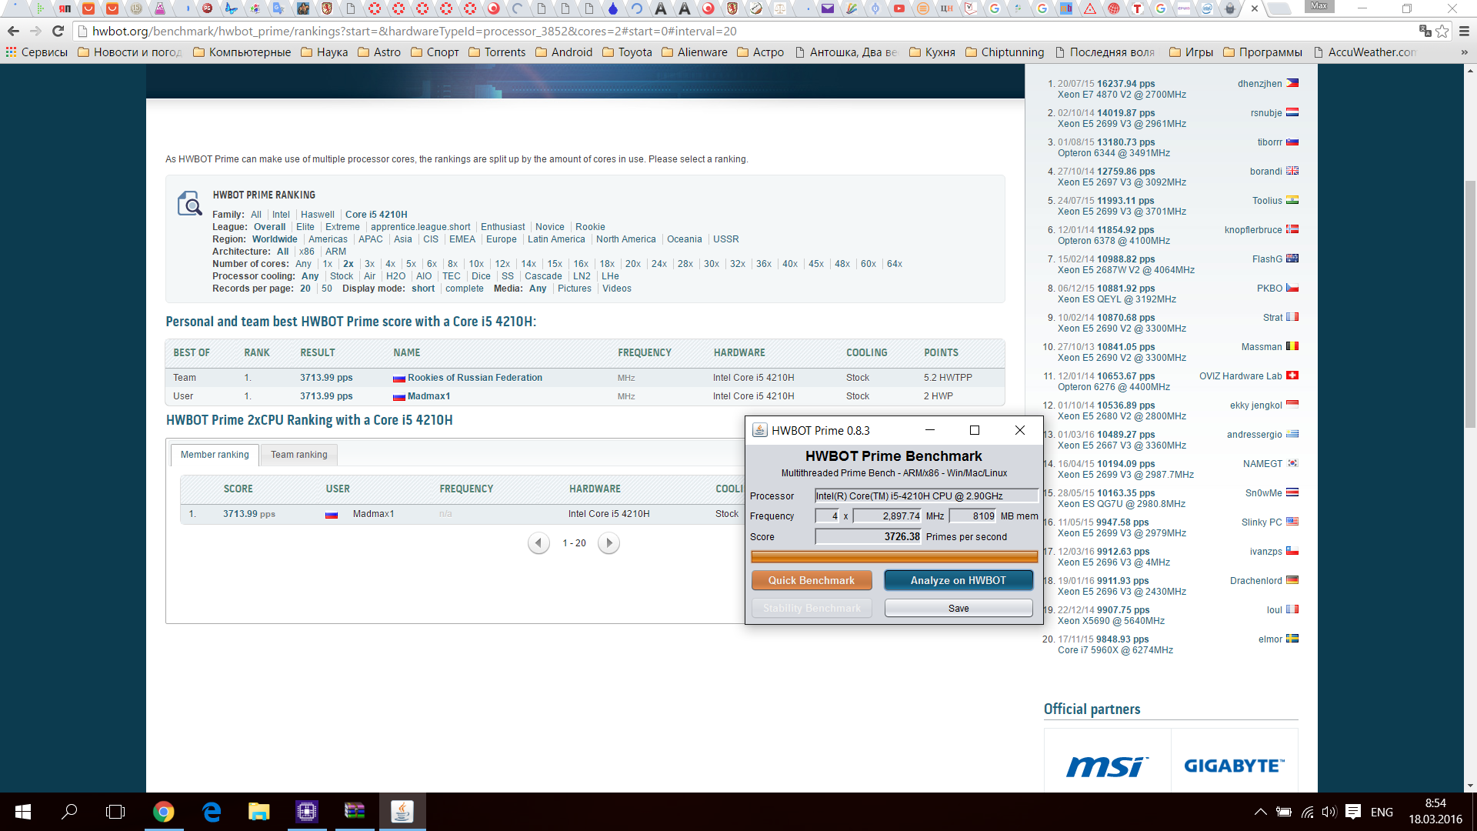Open the Torrents bookmark folder
Screen dimensions: 1477x831
click(x=497, y=52)
